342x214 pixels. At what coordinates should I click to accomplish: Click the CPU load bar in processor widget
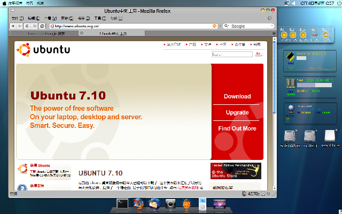pyautogui.click(x=301, y=58)
